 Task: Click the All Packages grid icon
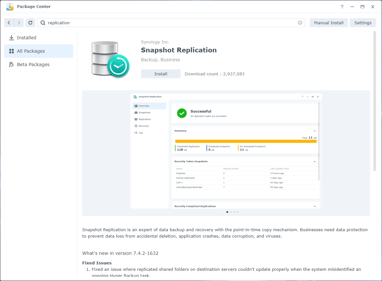12,51
